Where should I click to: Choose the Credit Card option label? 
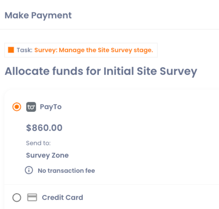coord(62,198)
